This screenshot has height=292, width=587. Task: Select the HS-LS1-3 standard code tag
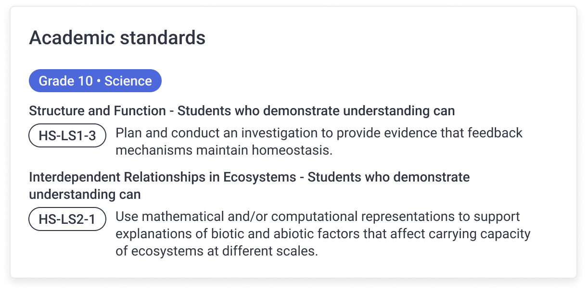tap(67, 136)
